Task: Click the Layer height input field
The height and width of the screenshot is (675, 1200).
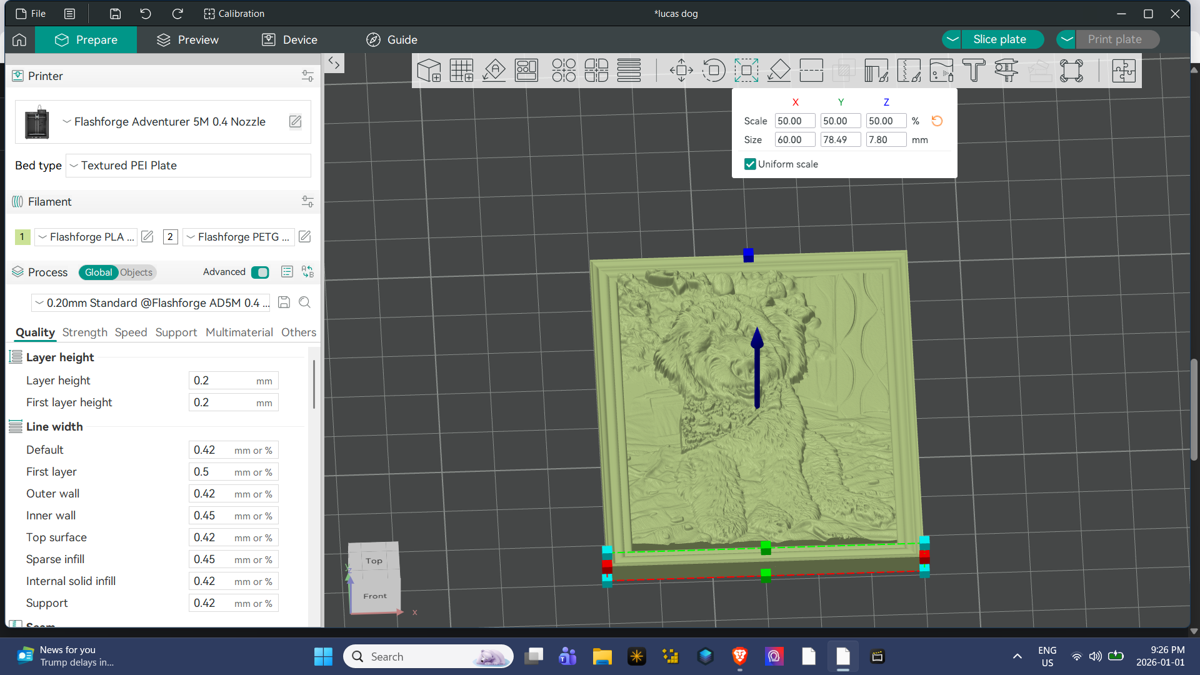Action: click(233, 381)
